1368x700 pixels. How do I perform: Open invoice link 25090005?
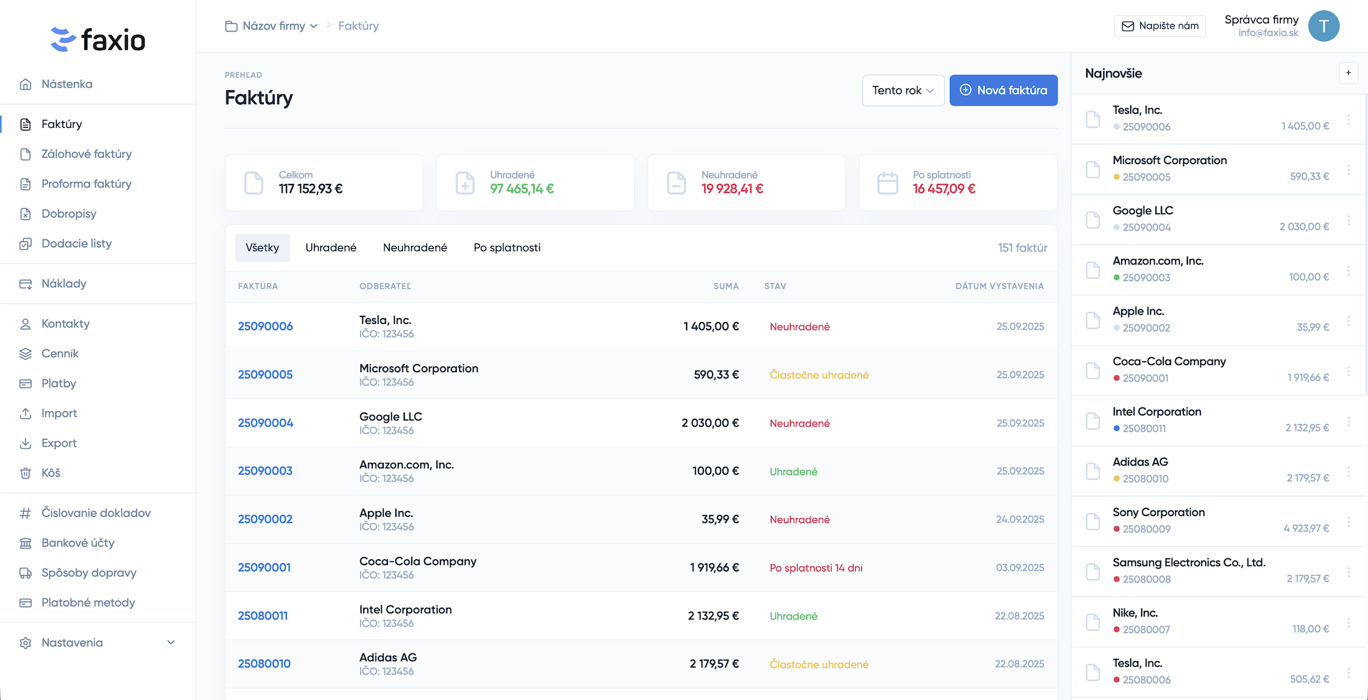(265, 375)
